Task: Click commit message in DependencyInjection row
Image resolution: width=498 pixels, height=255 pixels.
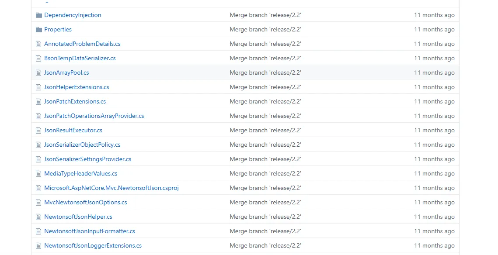Action: (265, 15)
